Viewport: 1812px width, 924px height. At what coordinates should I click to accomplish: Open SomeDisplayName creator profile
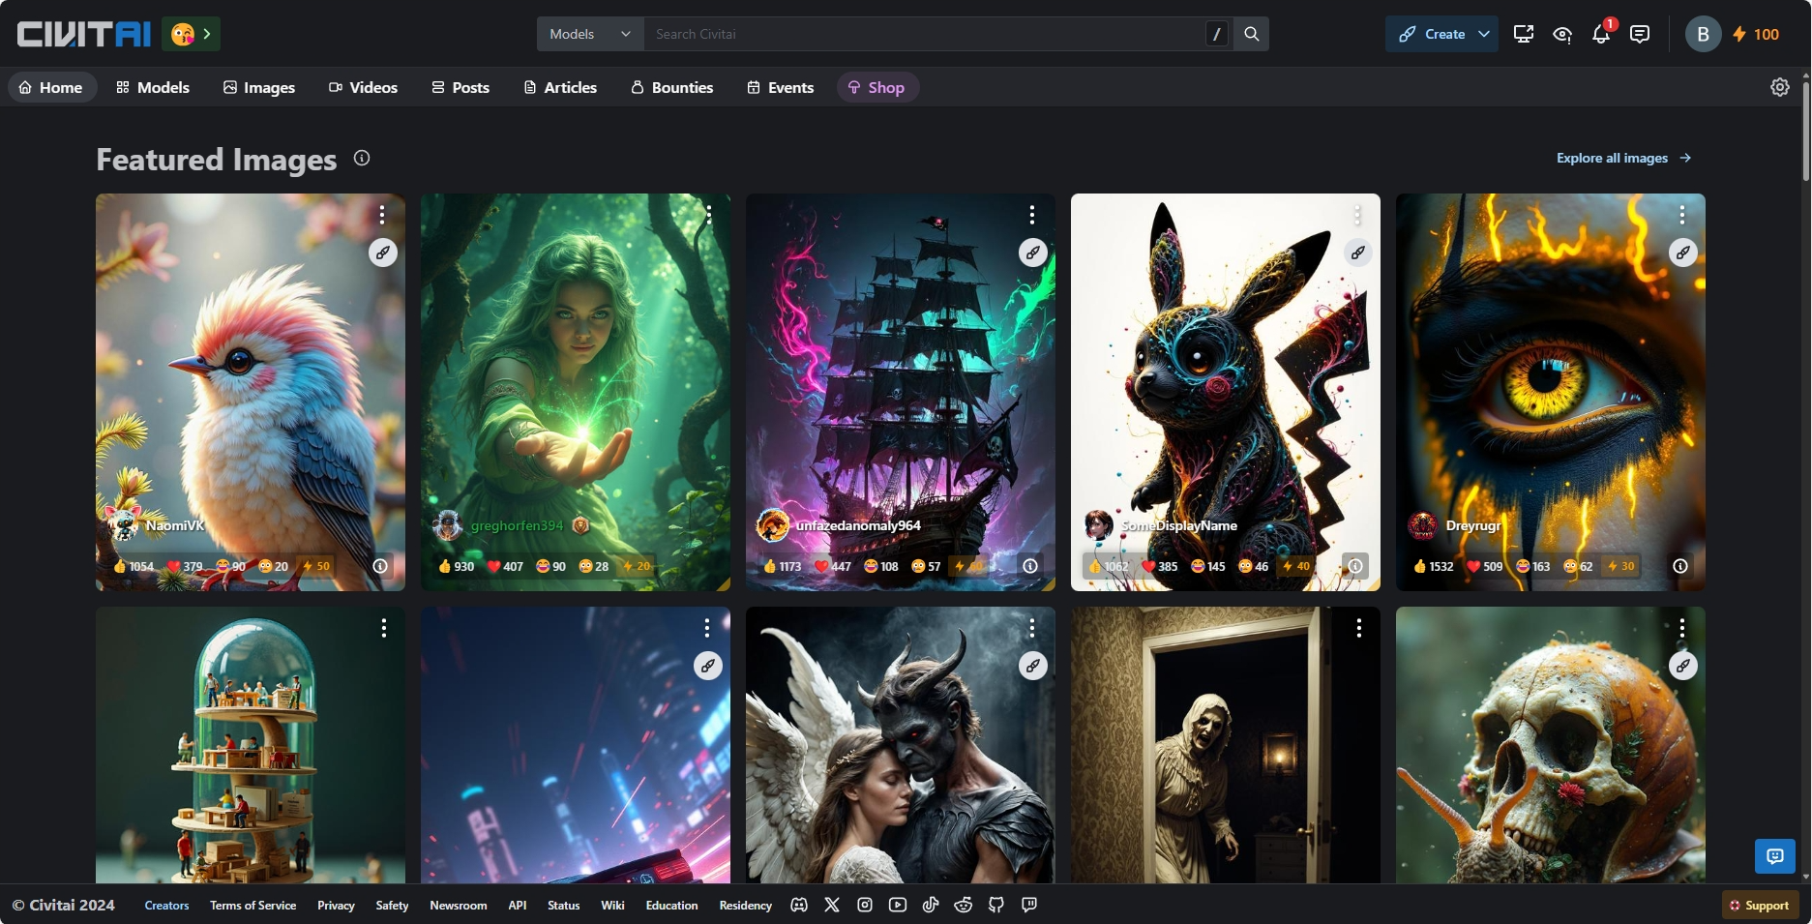pyautogui.click(x=1161, y=525)
